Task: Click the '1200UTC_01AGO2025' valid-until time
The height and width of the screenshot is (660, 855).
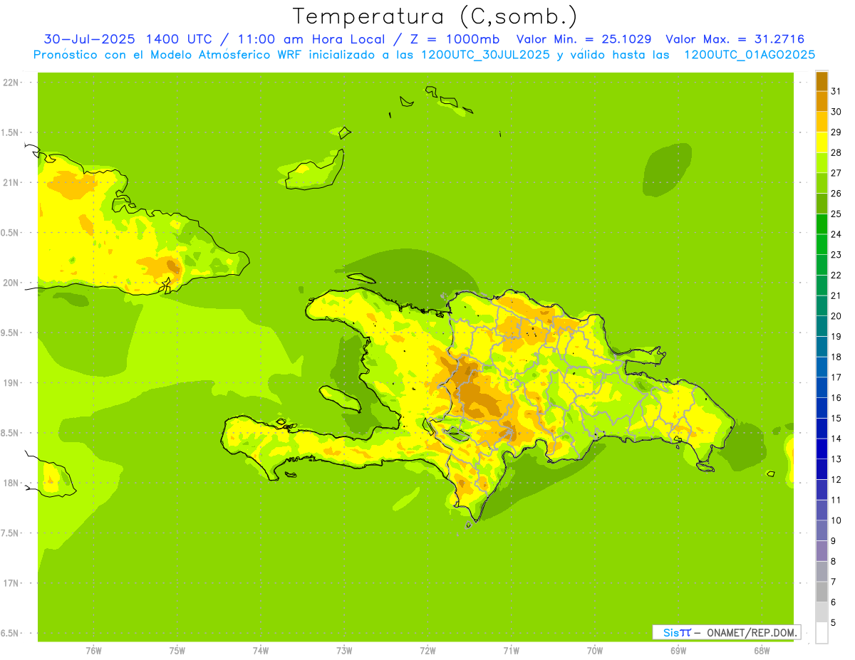Action: (750, 55)
